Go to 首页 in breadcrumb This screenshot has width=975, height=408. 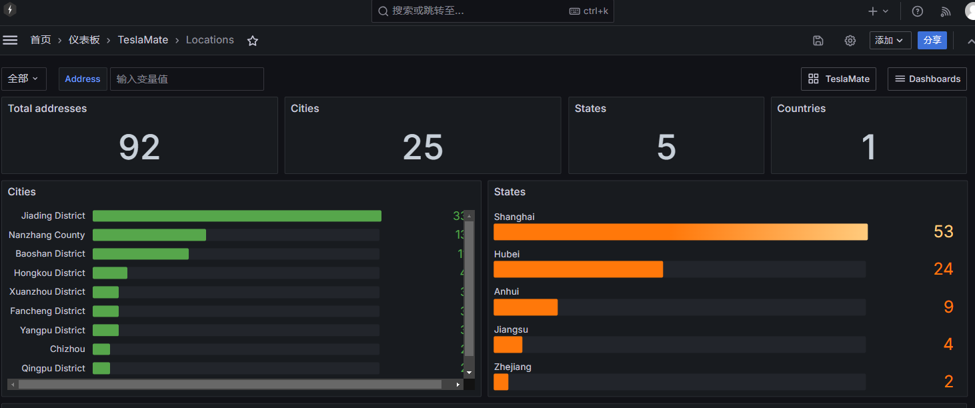coord(41,40)
